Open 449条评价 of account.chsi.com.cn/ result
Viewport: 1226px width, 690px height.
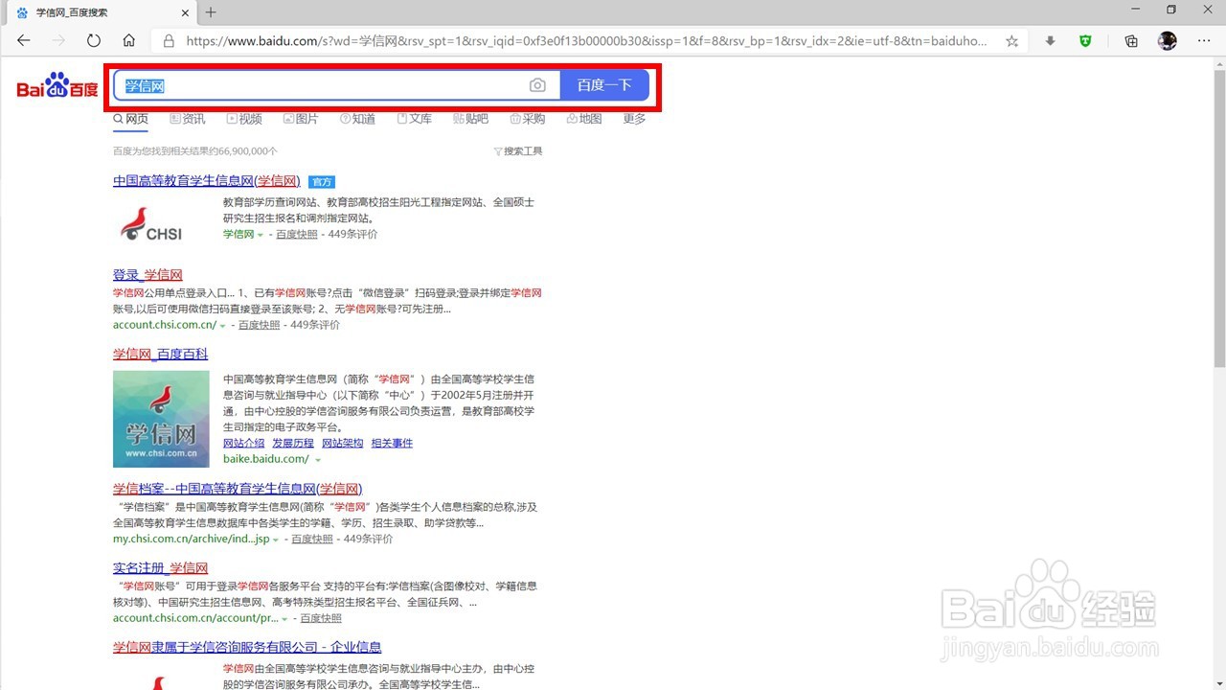[315, 325]
